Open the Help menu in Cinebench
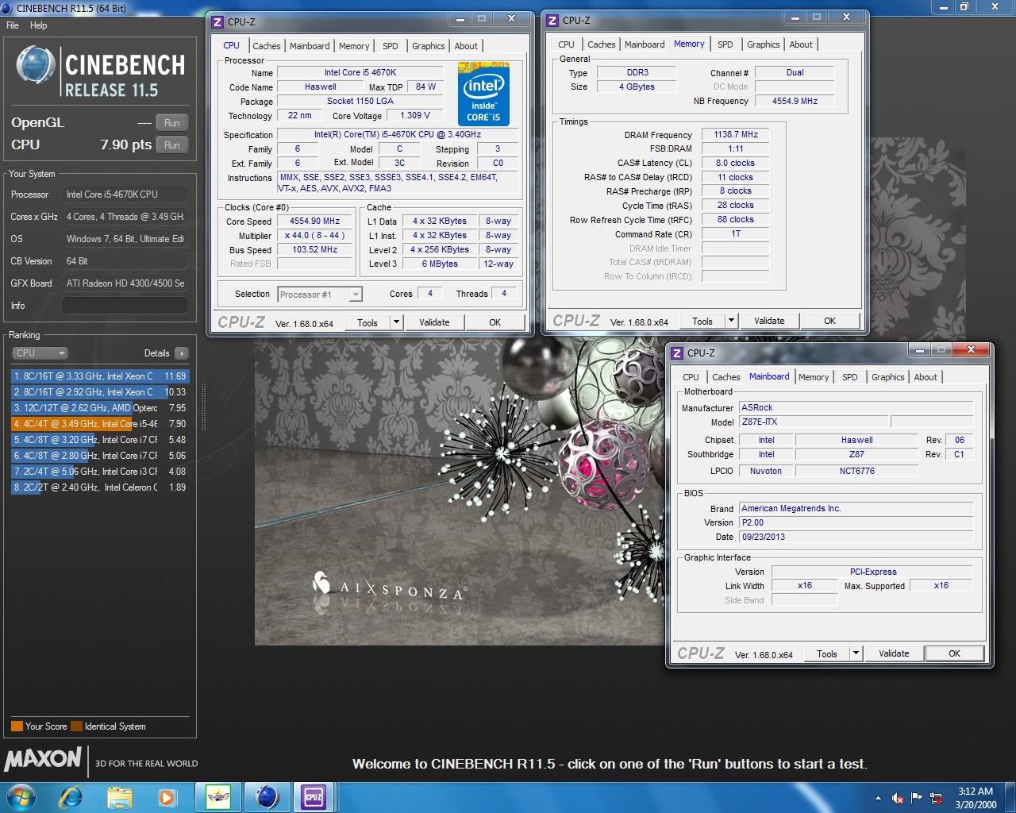 pyautogui.click(x=38, y=25)
